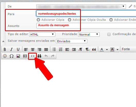Set right-to-left text direction

coord(87,49)
